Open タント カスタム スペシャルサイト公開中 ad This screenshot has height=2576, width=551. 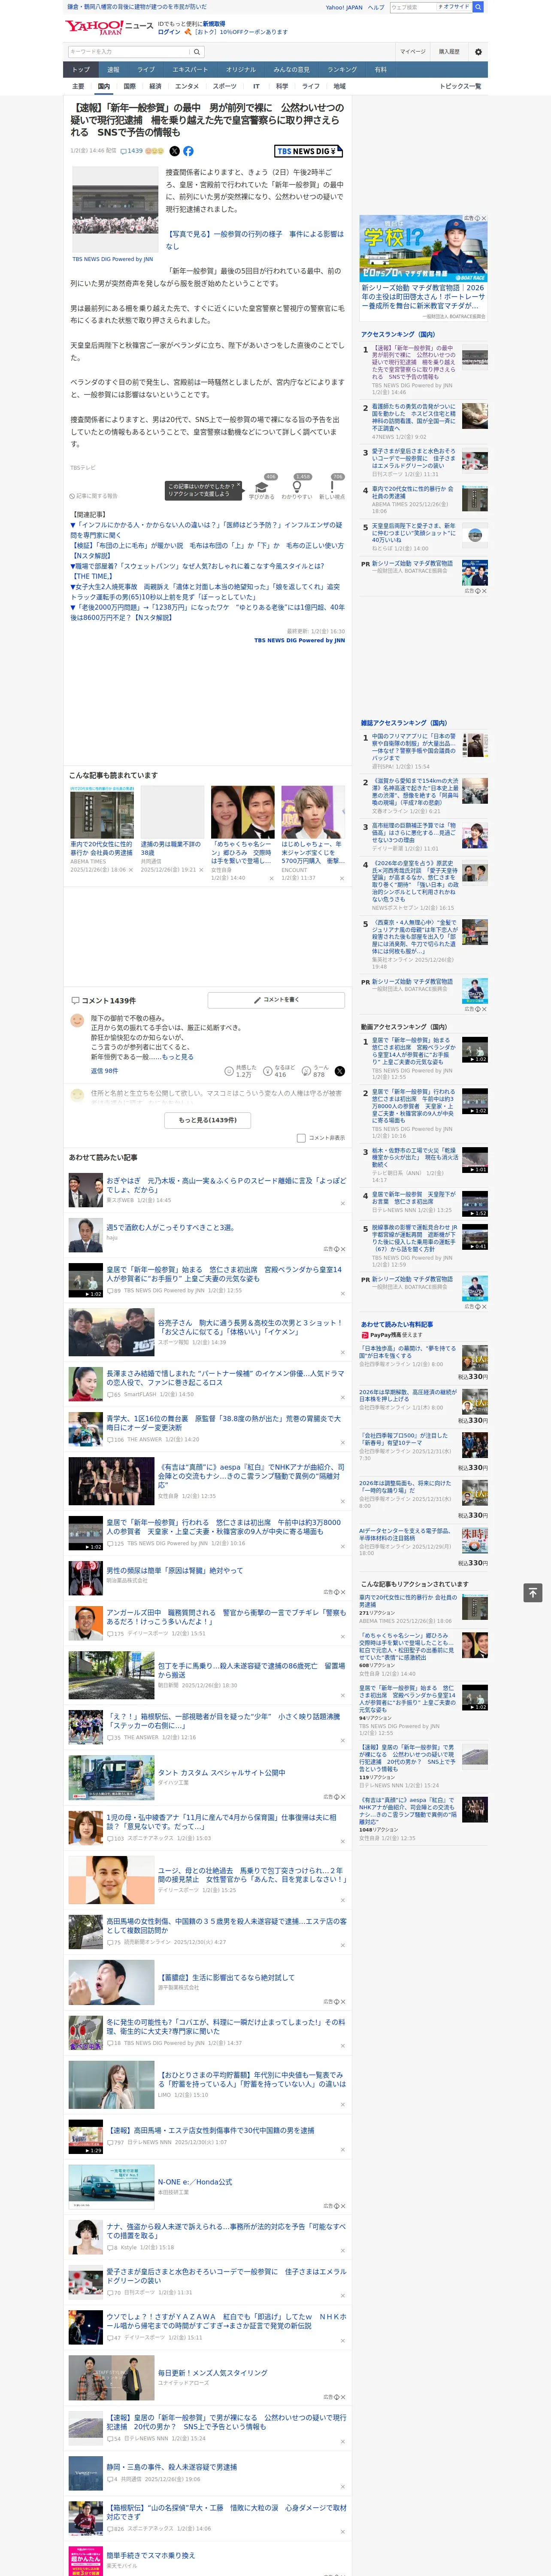coord(221,1773)
